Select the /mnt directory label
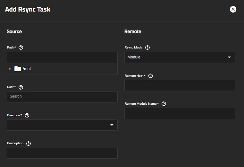This screenshot has width=244, height=167. (x=27, y=69)
